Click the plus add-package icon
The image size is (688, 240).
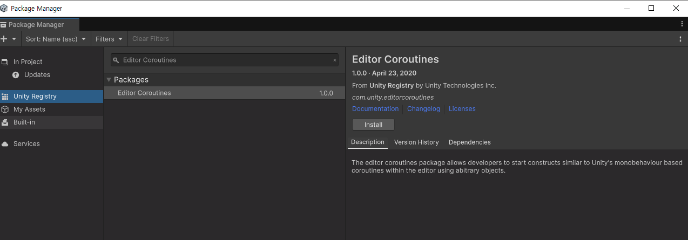[4, 39]
